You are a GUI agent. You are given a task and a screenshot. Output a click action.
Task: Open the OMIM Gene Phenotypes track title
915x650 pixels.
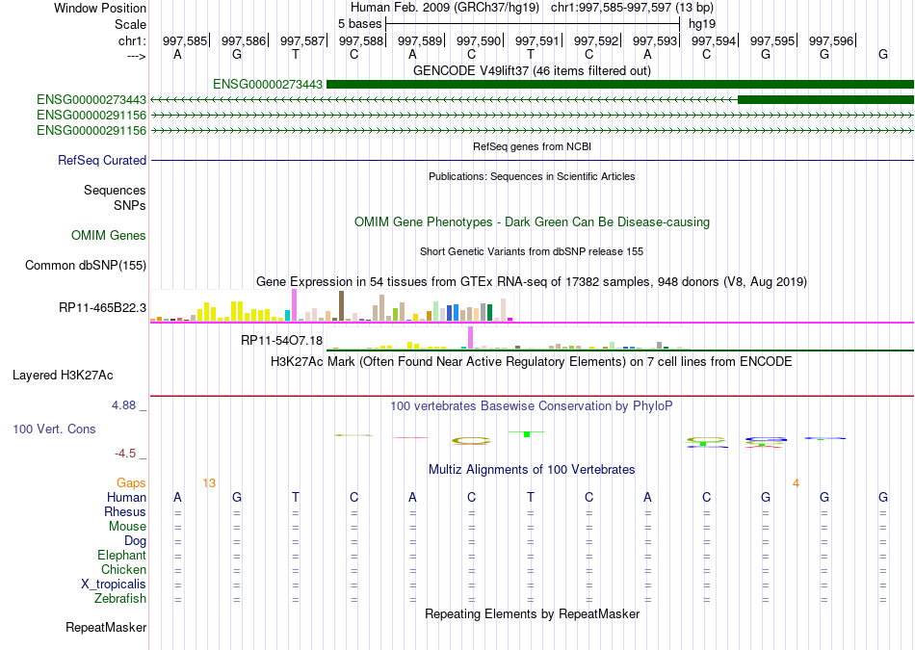click(532, 221)
